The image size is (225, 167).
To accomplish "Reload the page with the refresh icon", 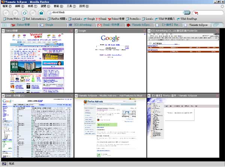I will [24, 13].
